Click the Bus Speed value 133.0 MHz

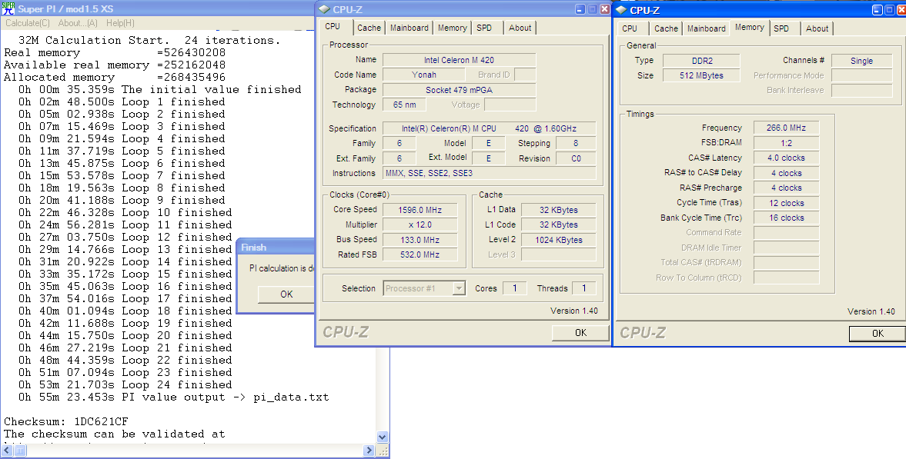point(420,240)
